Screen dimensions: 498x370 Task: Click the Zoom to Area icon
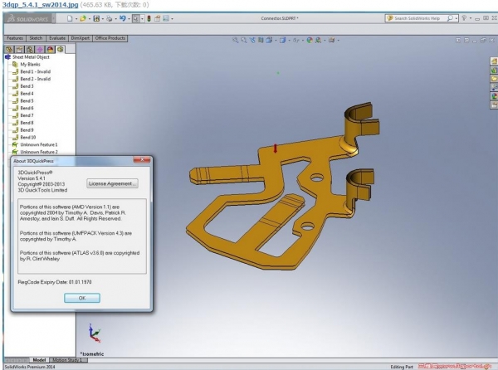click(243, 40)
